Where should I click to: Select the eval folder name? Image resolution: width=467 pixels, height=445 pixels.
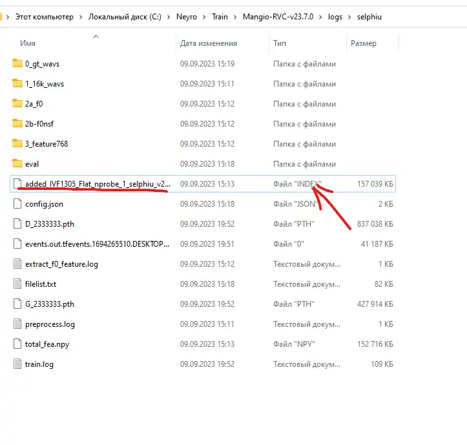(32, 164)
